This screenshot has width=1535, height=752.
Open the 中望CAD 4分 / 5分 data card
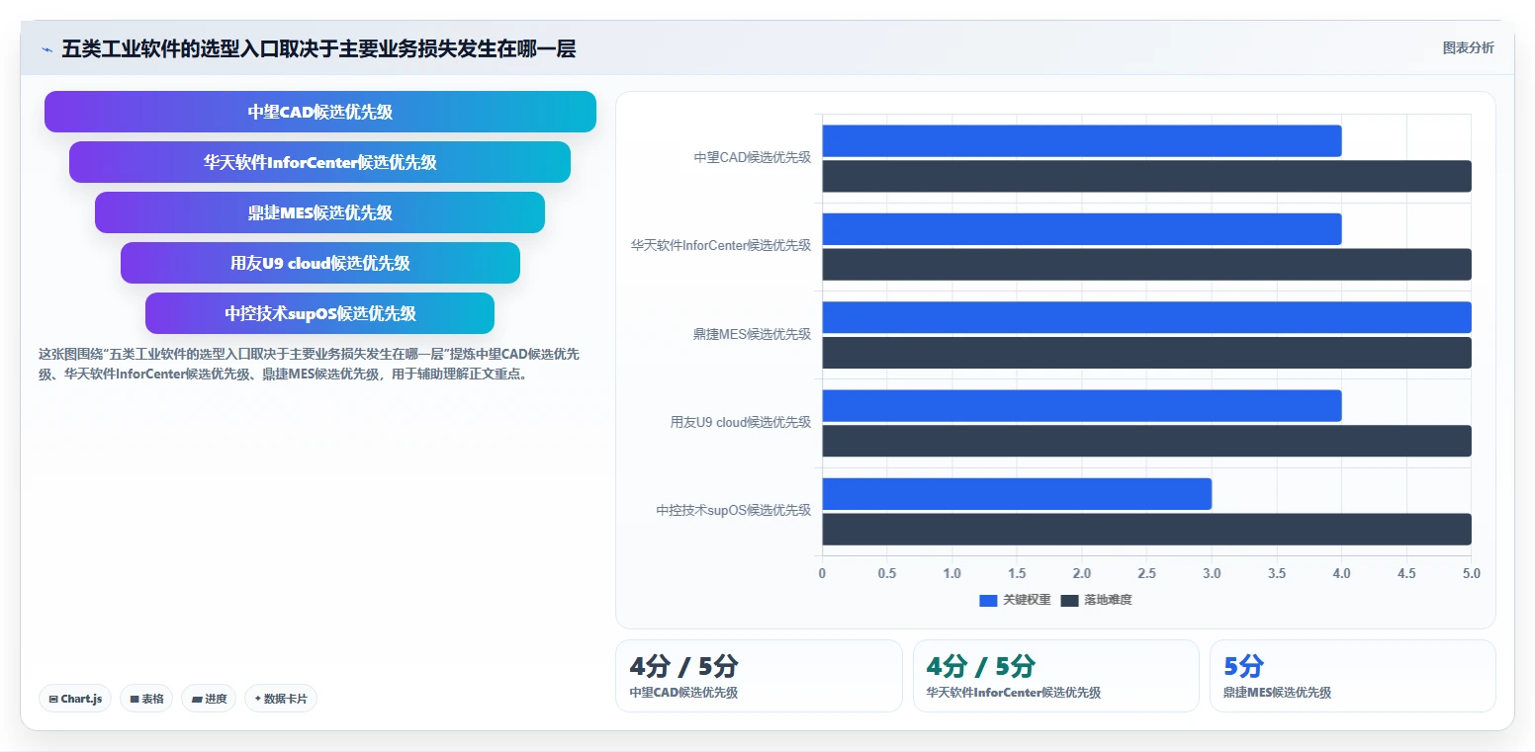pos(759,676)
